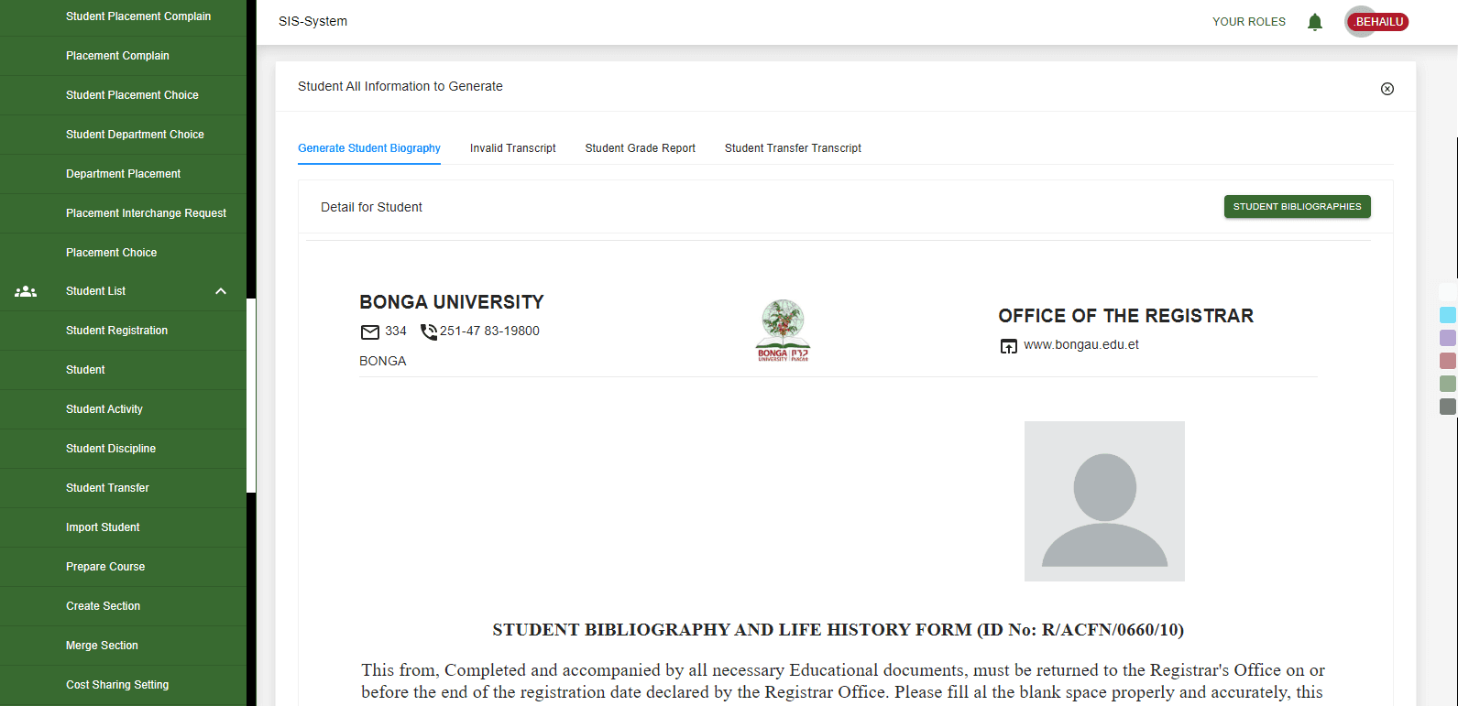Viewport: 1458px width, 706px height.
Task: Click the BONGA UNIVERSITY heading
Action: tap(452, 302)
